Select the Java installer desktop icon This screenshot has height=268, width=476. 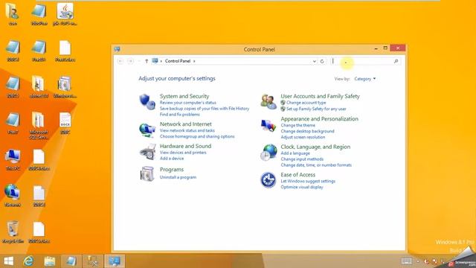[65, 14]
